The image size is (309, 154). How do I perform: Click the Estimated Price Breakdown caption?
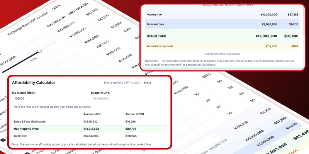223,54
